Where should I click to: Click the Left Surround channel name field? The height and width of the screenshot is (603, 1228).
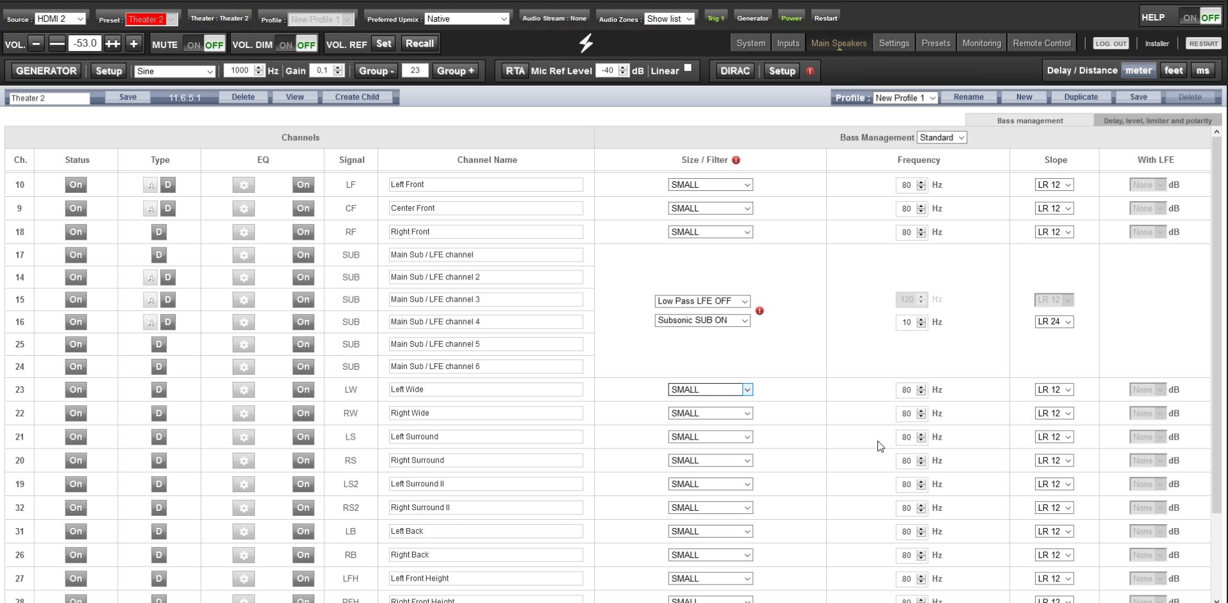[486, 437]
